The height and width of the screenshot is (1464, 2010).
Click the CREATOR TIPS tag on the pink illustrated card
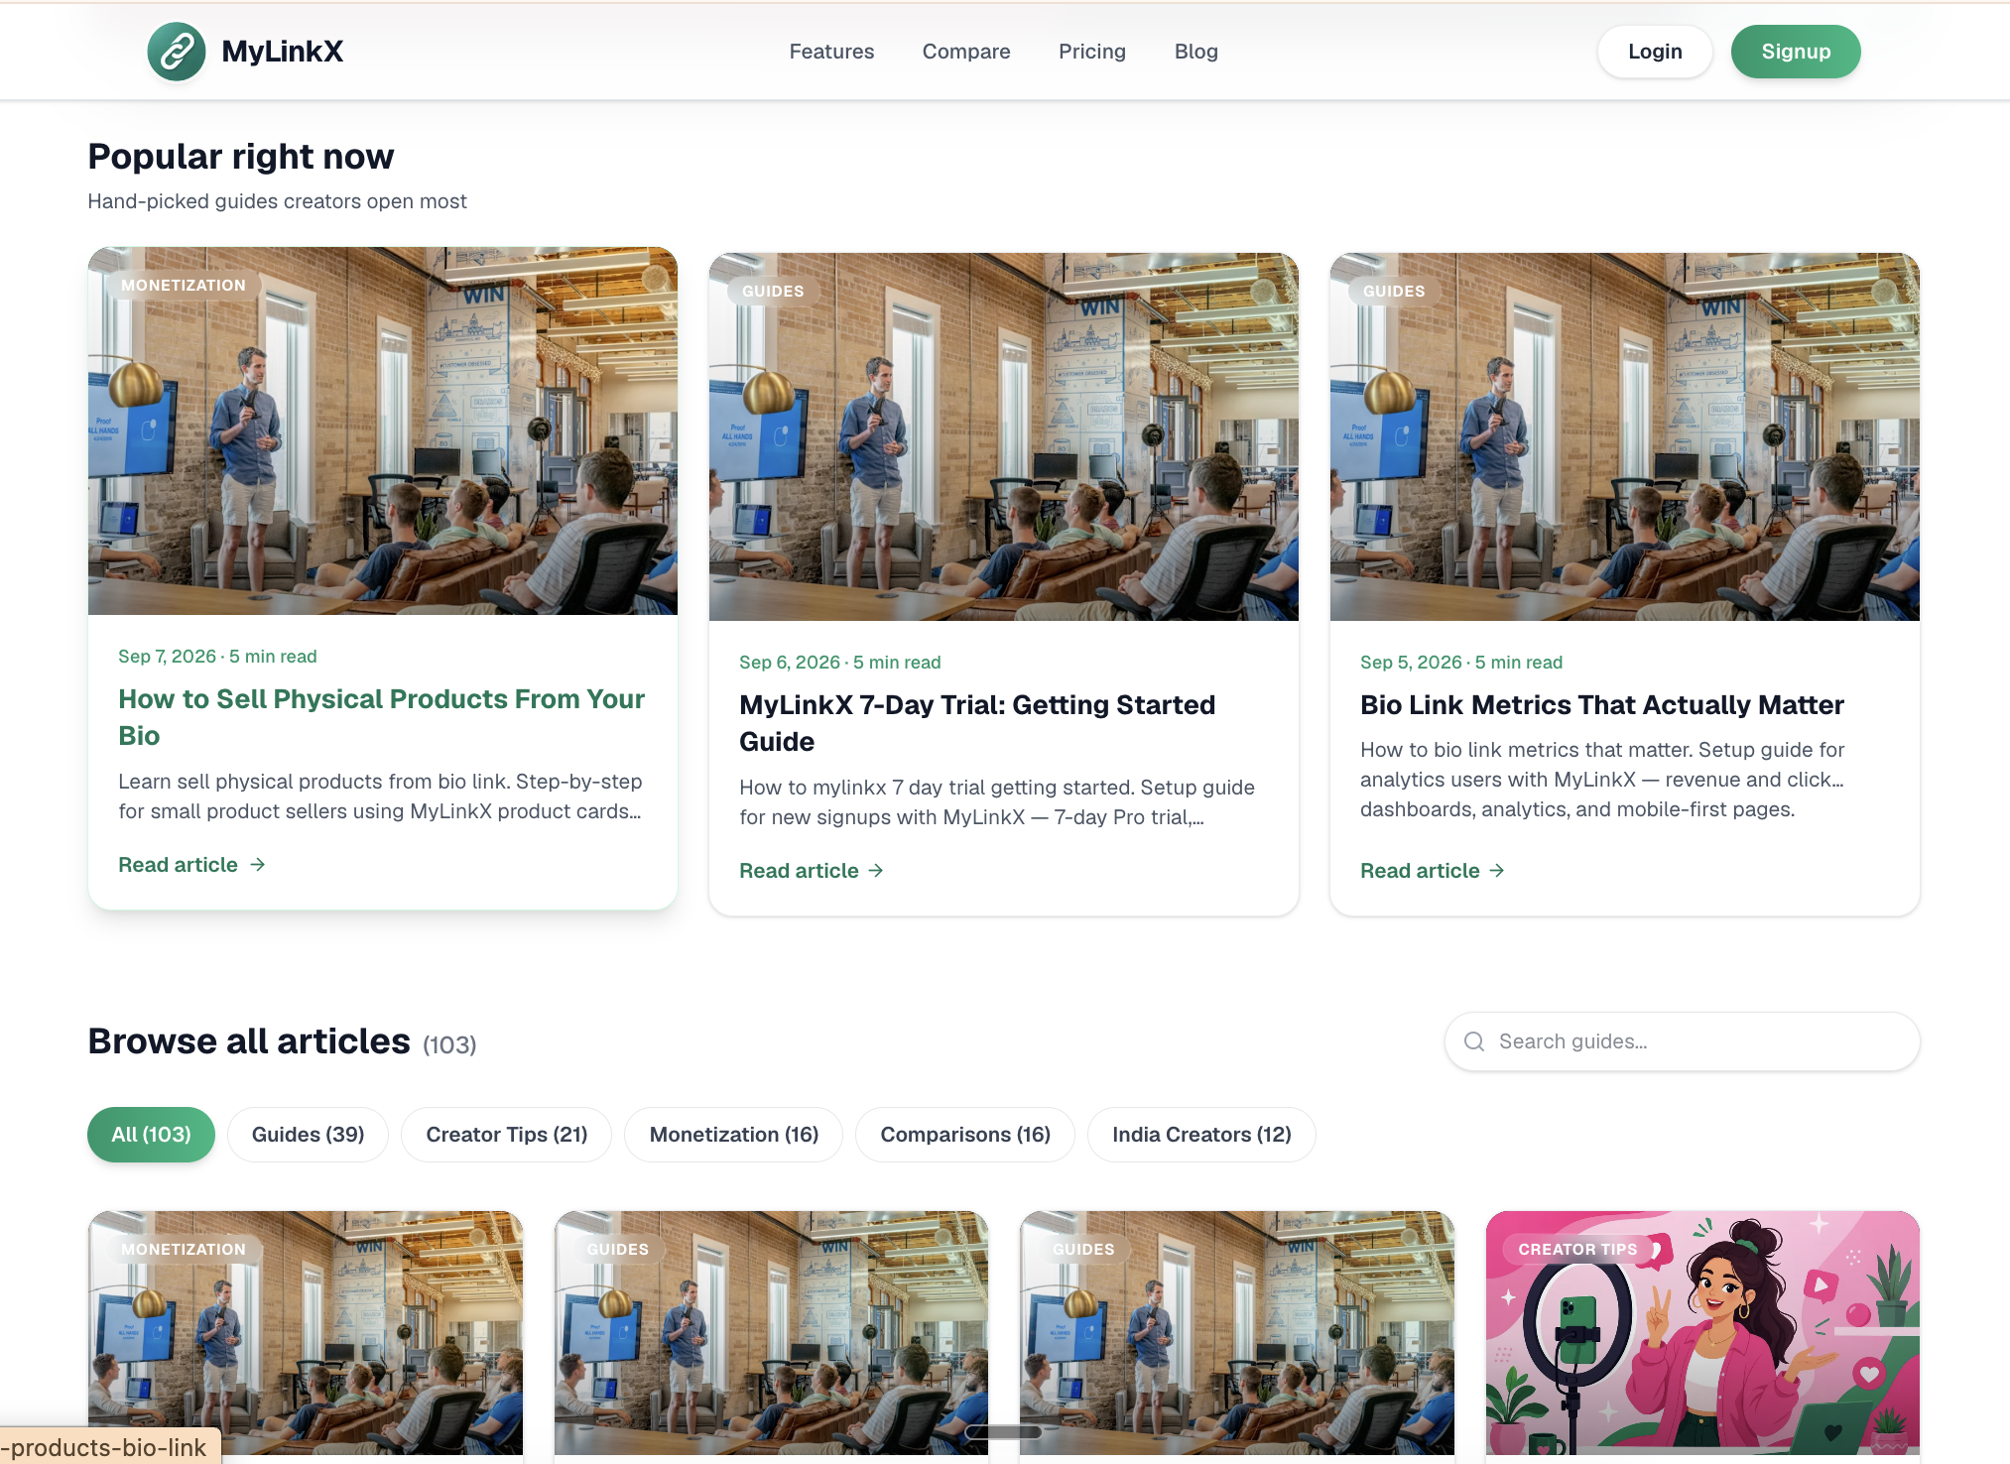pos(1577,1250)
